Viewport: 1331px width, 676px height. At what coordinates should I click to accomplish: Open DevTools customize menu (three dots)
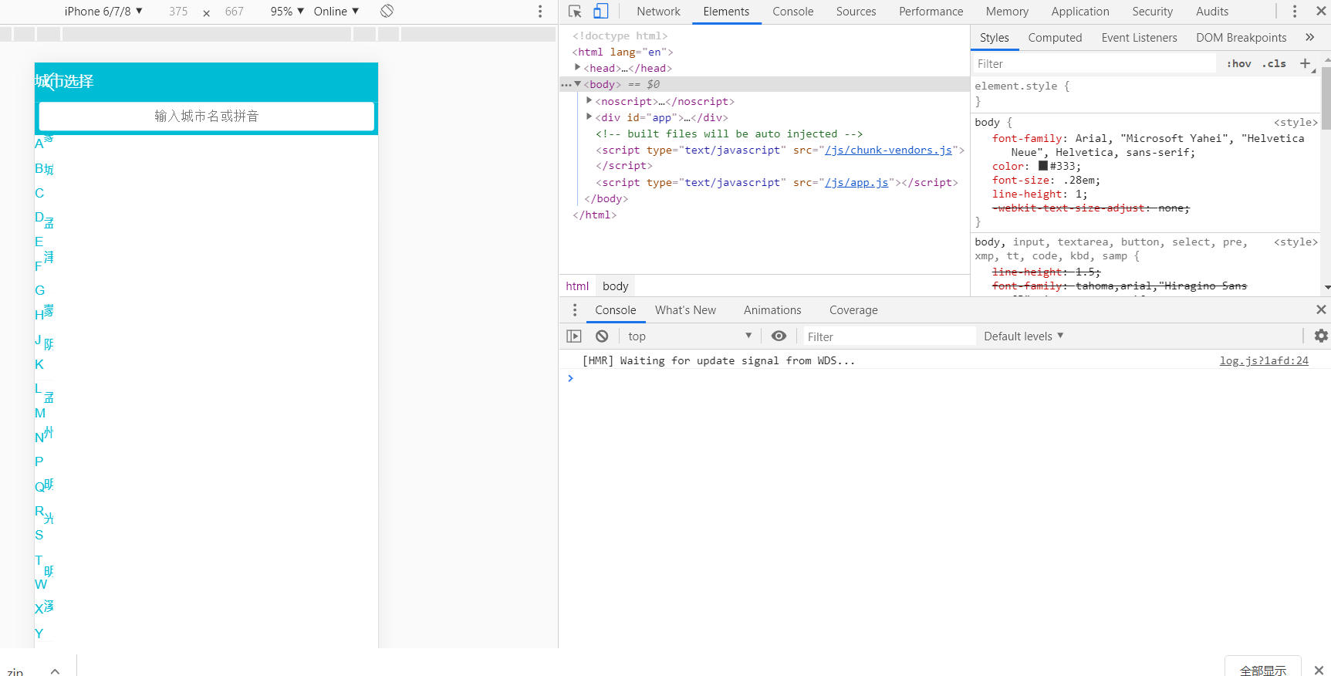click(x=1295, y=11)
